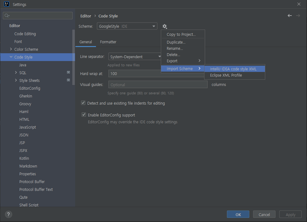Select Groovy under Code Style
This screenshot has width=307, height=222.
25,104
